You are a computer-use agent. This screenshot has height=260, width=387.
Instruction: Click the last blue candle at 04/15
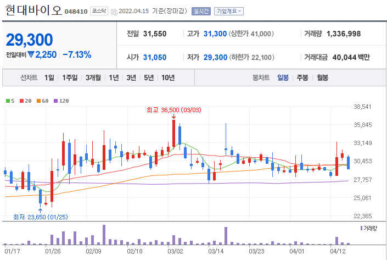pos(348,162)
